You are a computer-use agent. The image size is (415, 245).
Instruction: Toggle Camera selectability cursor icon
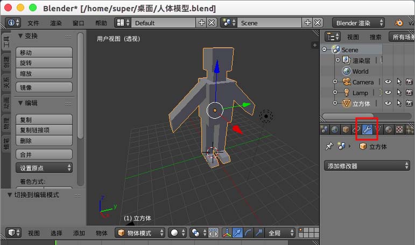[399, 82]
